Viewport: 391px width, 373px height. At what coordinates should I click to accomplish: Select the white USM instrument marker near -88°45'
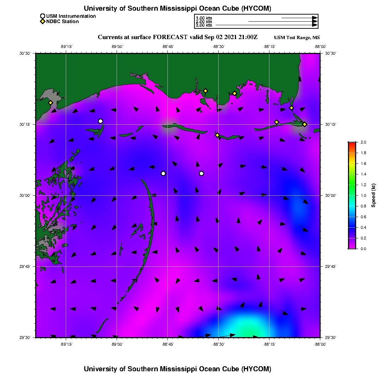pos(164,173)
